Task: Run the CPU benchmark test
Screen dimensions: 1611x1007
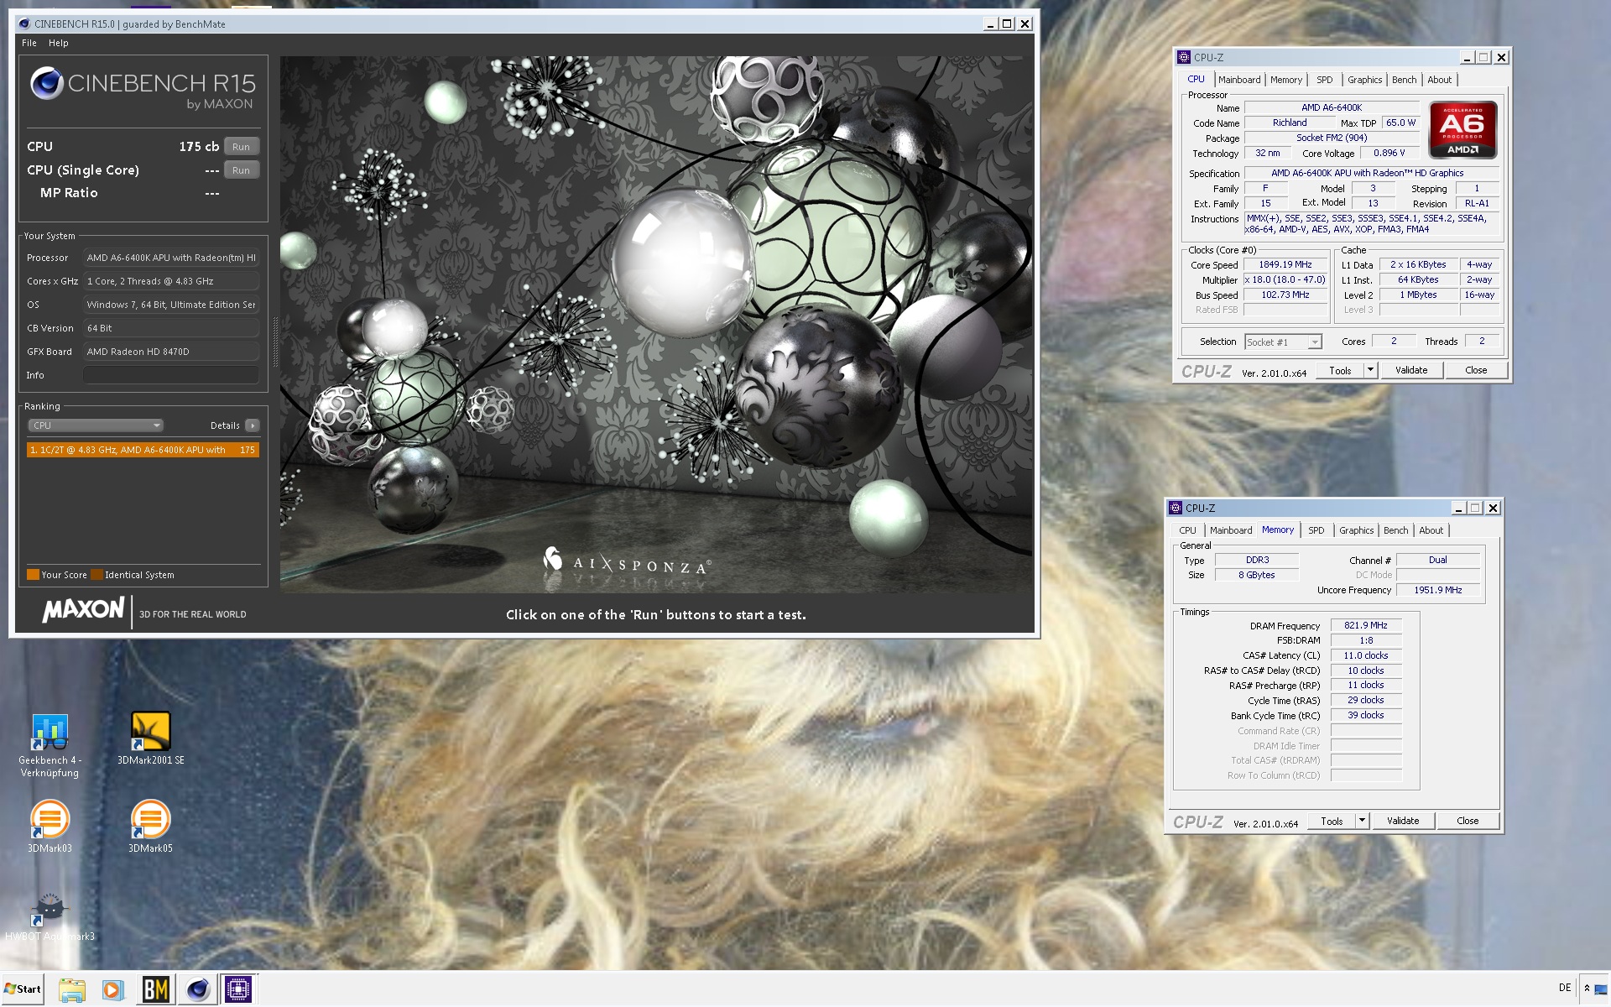Action: (x=242, y=147)
